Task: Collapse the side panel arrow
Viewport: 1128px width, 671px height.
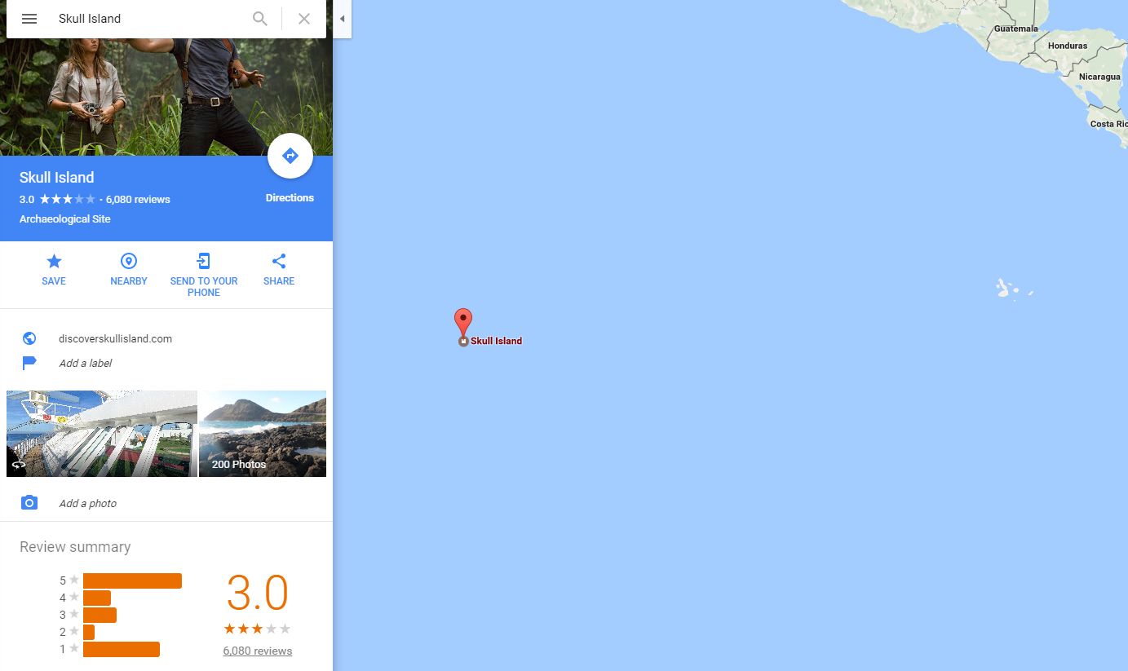Action: pos(343,19)
